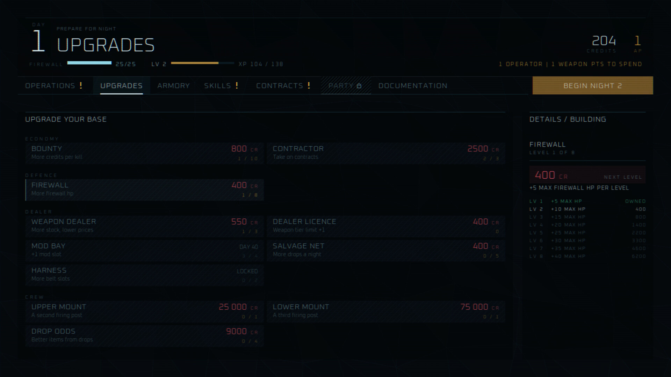Click the LV 8 +40 Max HP row

(x=587, y=256)
